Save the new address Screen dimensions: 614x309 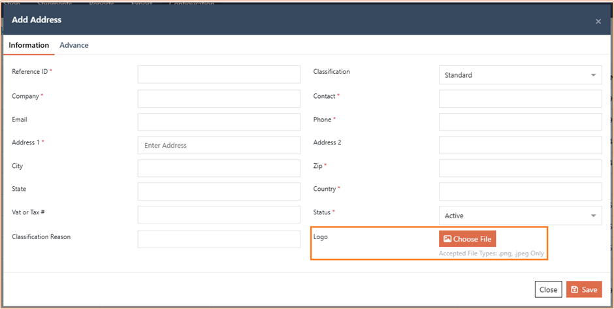[584, 289]
